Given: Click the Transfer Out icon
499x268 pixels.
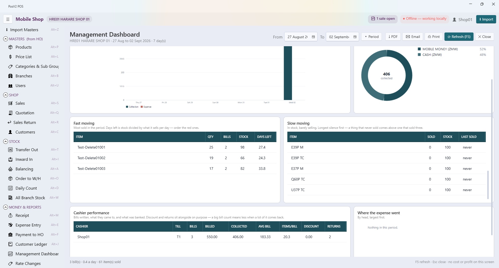Looking at the screenshot, I should coord(10,150).
